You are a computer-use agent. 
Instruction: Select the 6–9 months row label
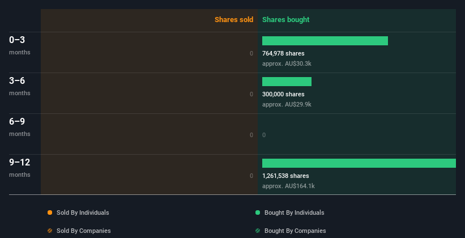(20, 127)
